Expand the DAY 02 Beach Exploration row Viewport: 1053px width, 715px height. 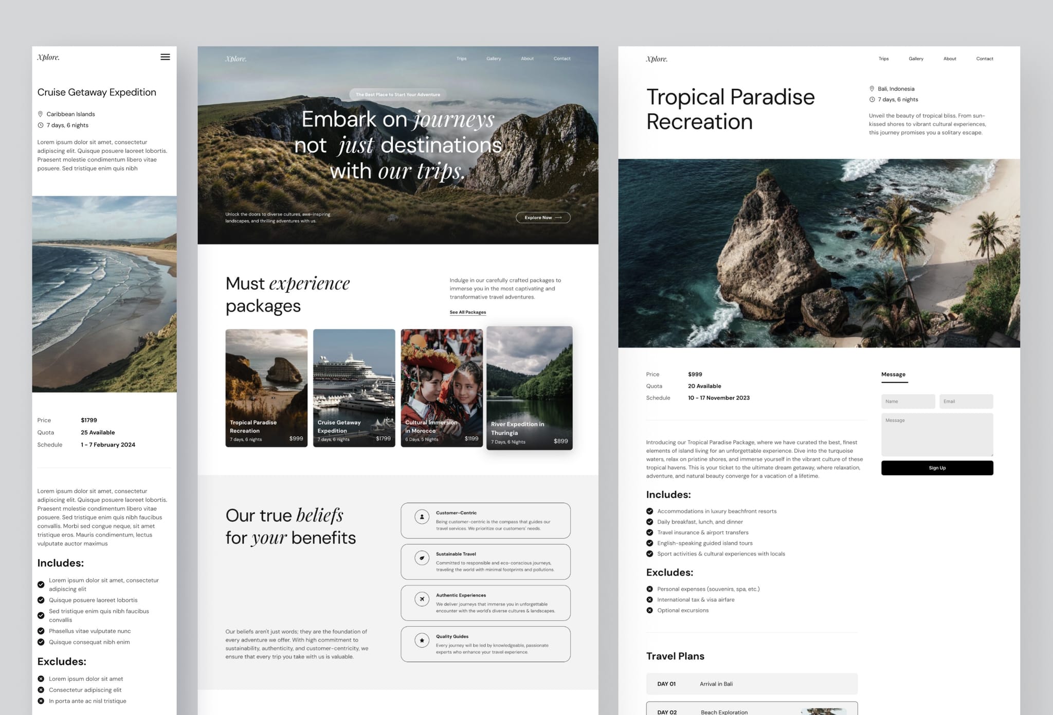(752, 709)
